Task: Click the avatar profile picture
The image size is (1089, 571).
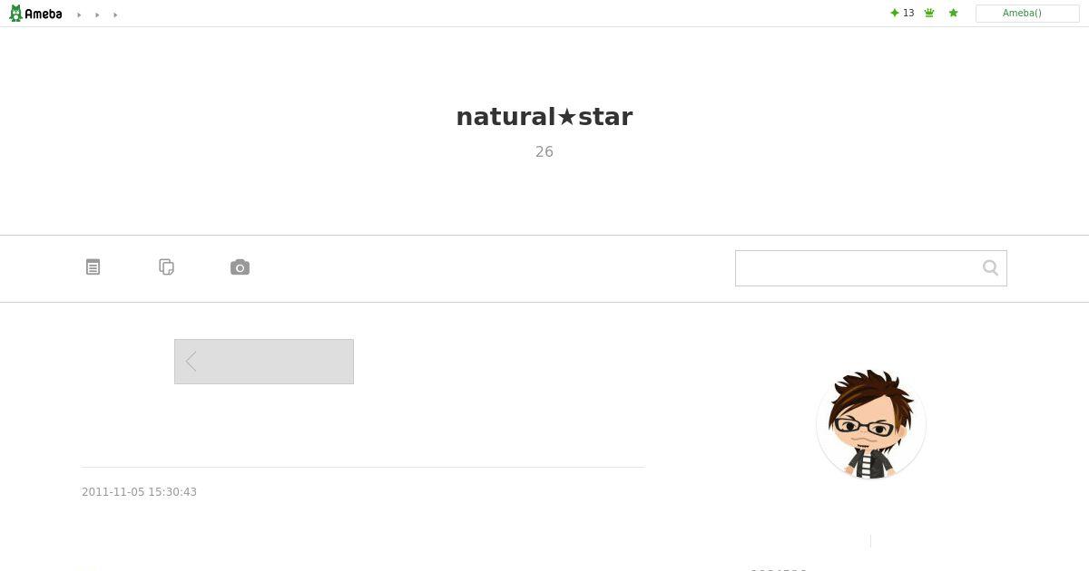Action: (871, 423)
